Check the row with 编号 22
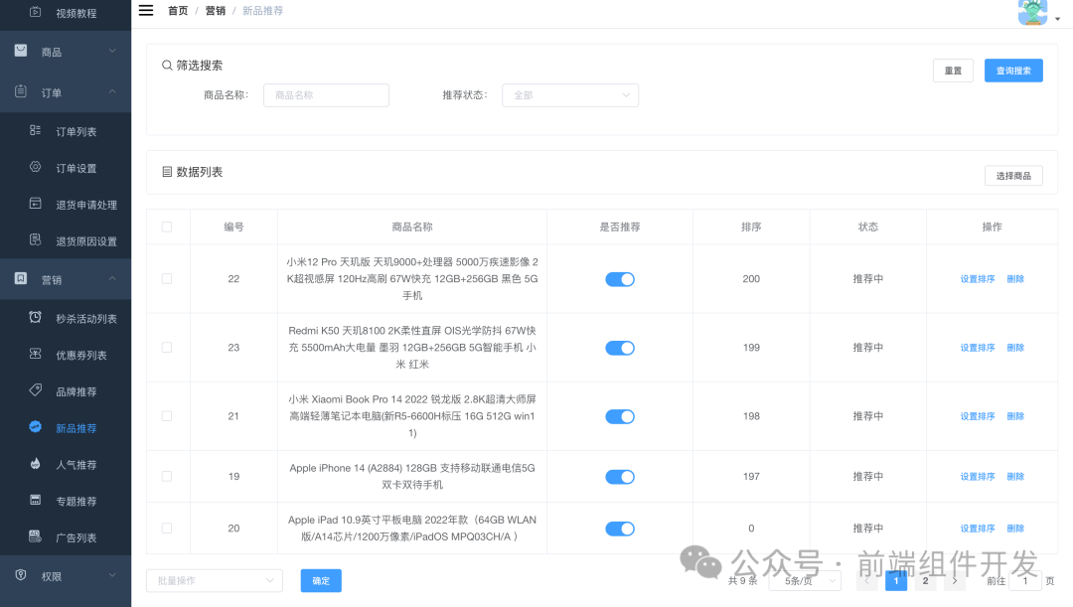1073x607 pixels. pyautogui.click(x=166, y=278)
